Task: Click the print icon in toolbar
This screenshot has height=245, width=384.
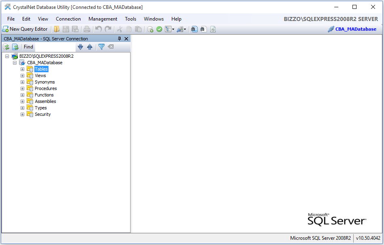Action: (87, 29)
